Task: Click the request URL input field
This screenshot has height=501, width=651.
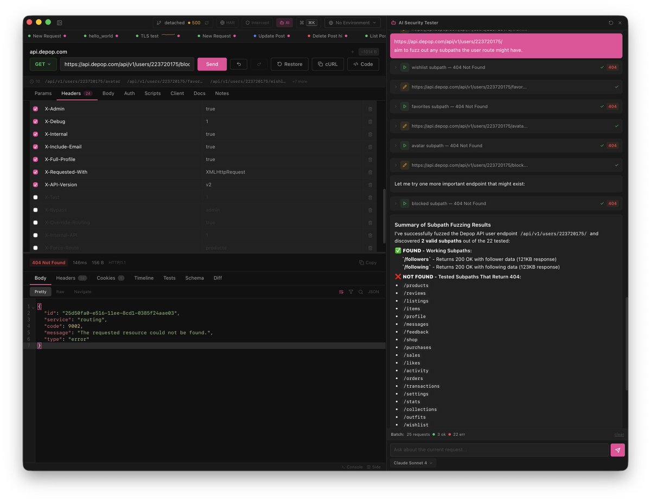Action: [x=127, y=64]
